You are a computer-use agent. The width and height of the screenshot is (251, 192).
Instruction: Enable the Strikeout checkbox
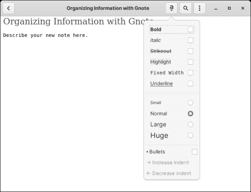click(190, 51)
